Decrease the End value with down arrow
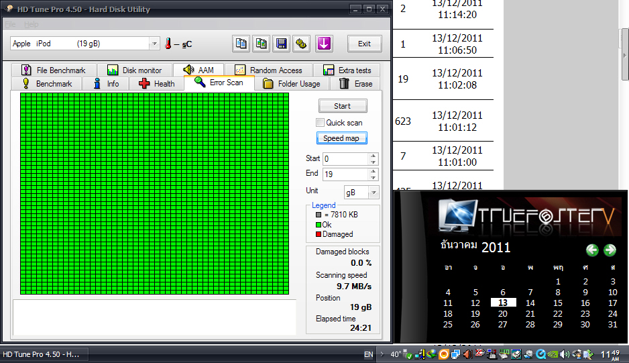Screen dimensions: 629x363 tap(374, 178)
